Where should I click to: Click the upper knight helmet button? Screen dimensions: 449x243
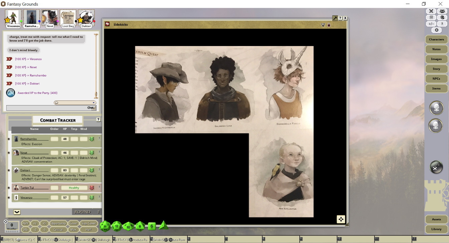click(x=436, y=108)
